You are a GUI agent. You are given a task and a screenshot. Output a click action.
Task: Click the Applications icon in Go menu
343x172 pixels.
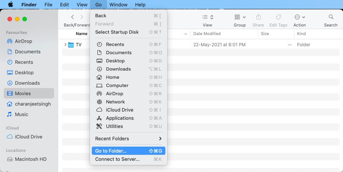(x=99, y=118)
